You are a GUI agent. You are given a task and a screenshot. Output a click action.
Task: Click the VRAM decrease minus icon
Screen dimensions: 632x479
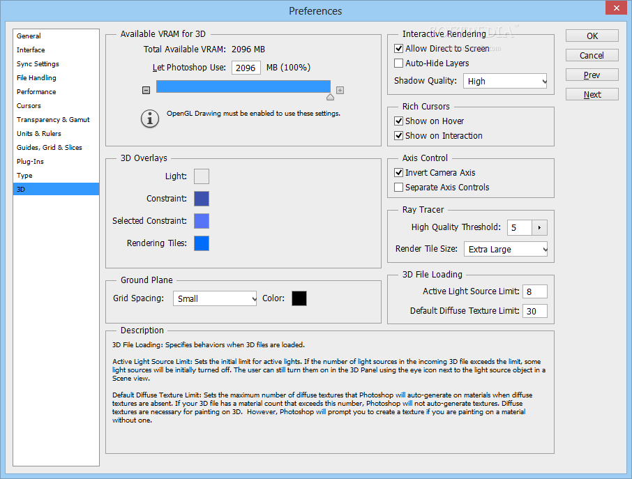pos(146,90)
